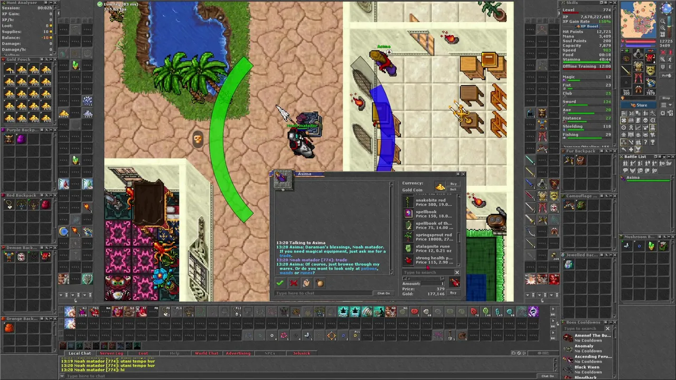Open the hamburger menu dropdown below Stop
Screen dimensions: 676x380
pyautogui.click(x=666, y=104)
